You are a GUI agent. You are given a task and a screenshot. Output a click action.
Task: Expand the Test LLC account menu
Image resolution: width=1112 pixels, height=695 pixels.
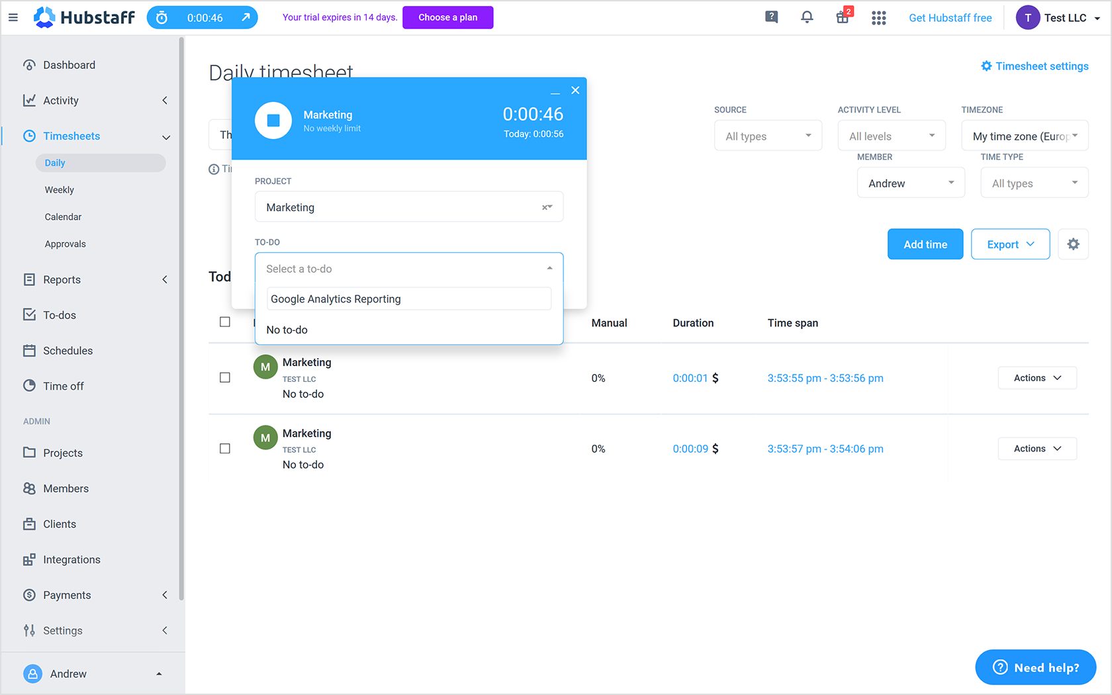1058,17
